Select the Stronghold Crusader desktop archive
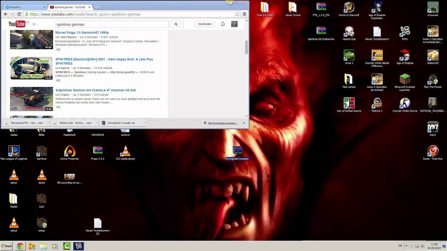This screenshot has width=447, height=251. tap(237, 153)
